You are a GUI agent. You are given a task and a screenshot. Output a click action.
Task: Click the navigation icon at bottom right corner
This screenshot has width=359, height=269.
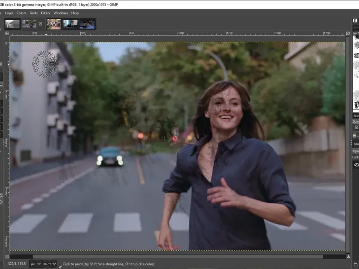point(348,257)
